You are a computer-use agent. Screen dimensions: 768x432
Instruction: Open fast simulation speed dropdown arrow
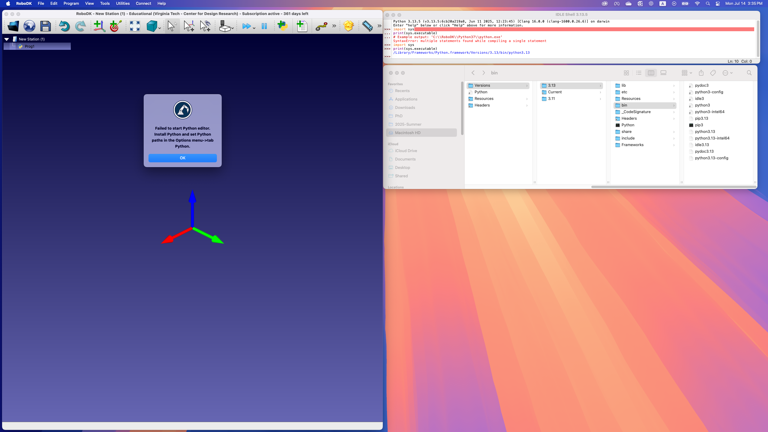pos(254,28)
